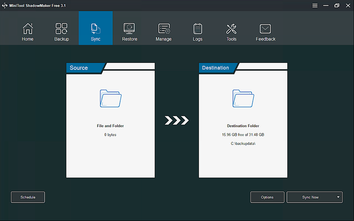Open the Restore section icon
Screen dimensions: 354x221
click(x=129, y=29)
